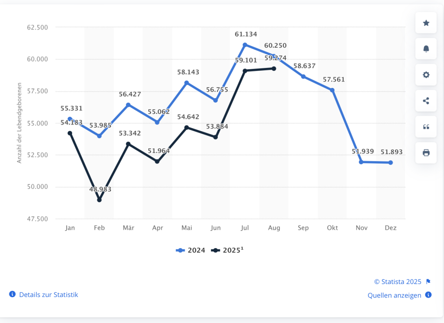Click the December 2024 data point 51.893
This screenshot has height=323, width=444.
point(391,163)
